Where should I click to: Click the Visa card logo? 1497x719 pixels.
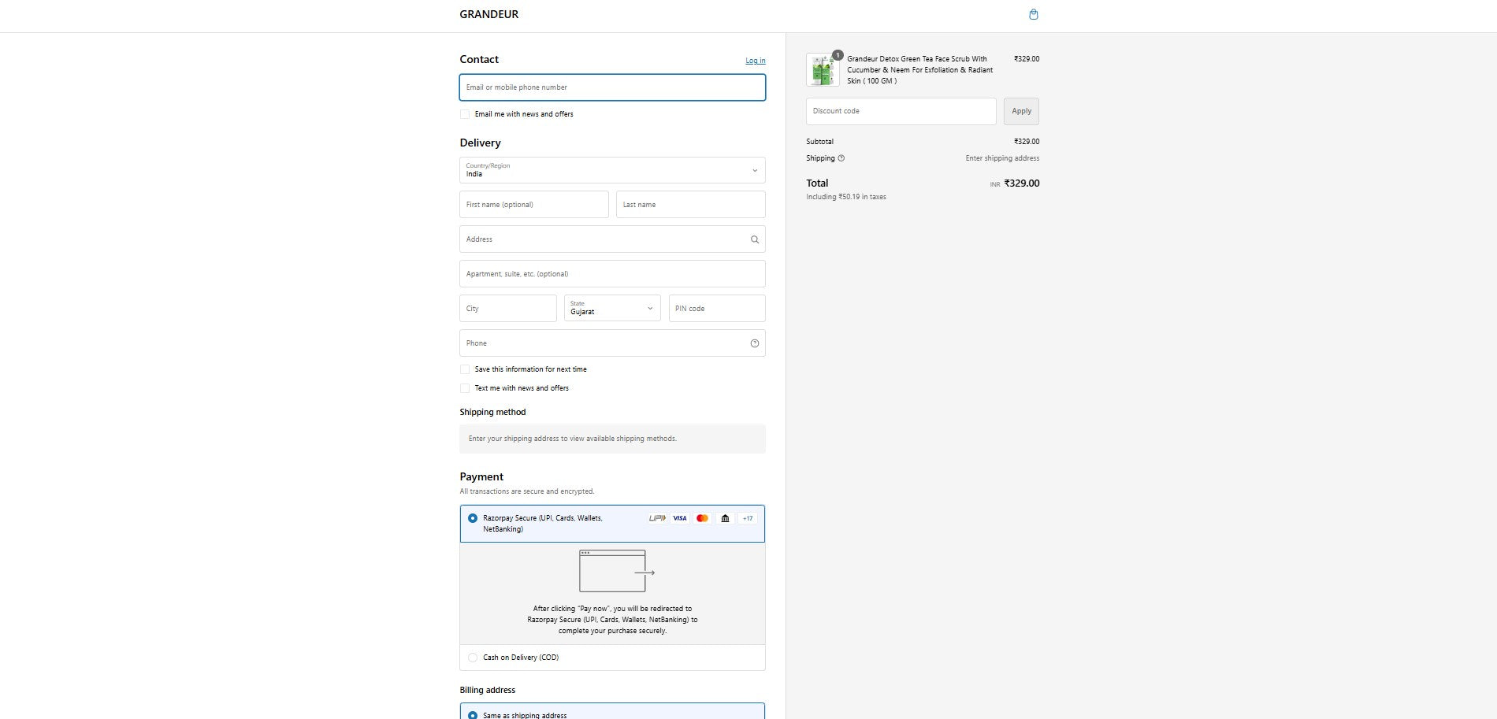coord(679,518)
